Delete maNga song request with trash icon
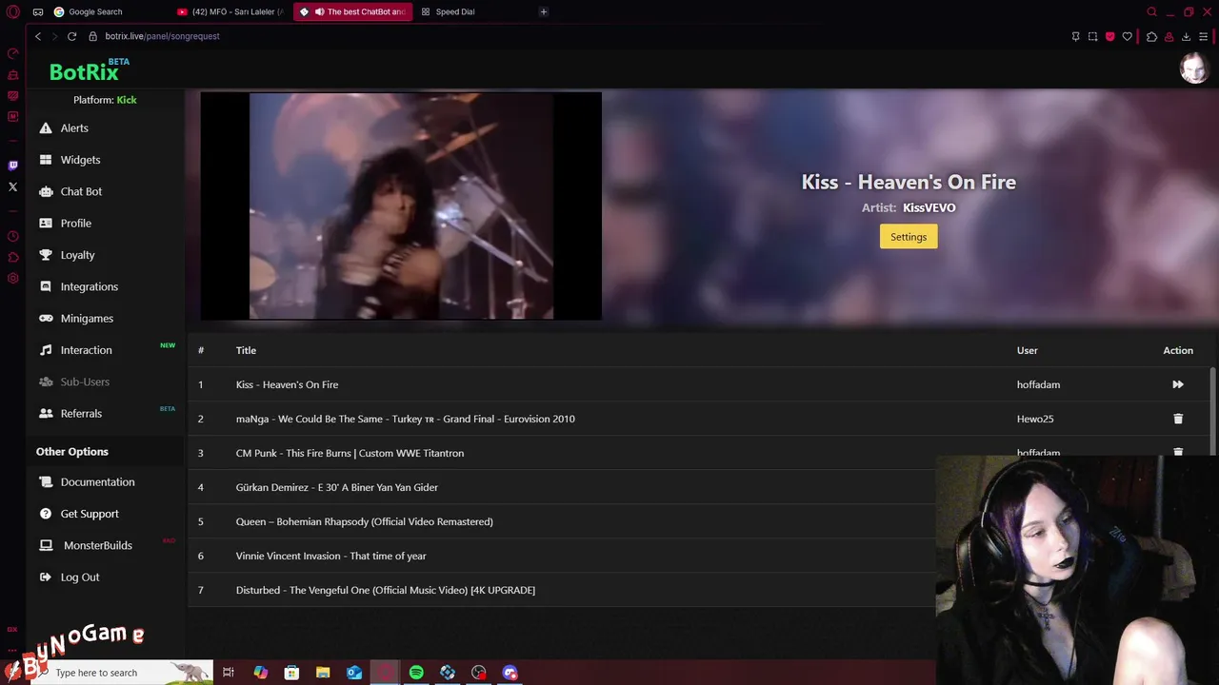 [x=1178, y=419]
